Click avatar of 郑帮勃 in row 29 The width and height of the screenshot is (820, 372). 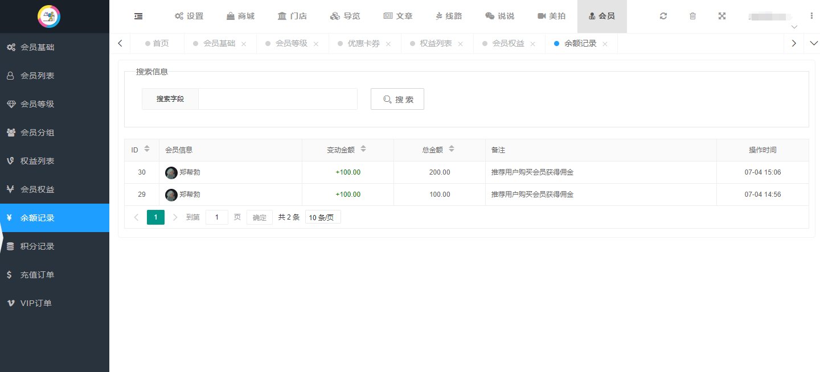[x=171, y=195]
